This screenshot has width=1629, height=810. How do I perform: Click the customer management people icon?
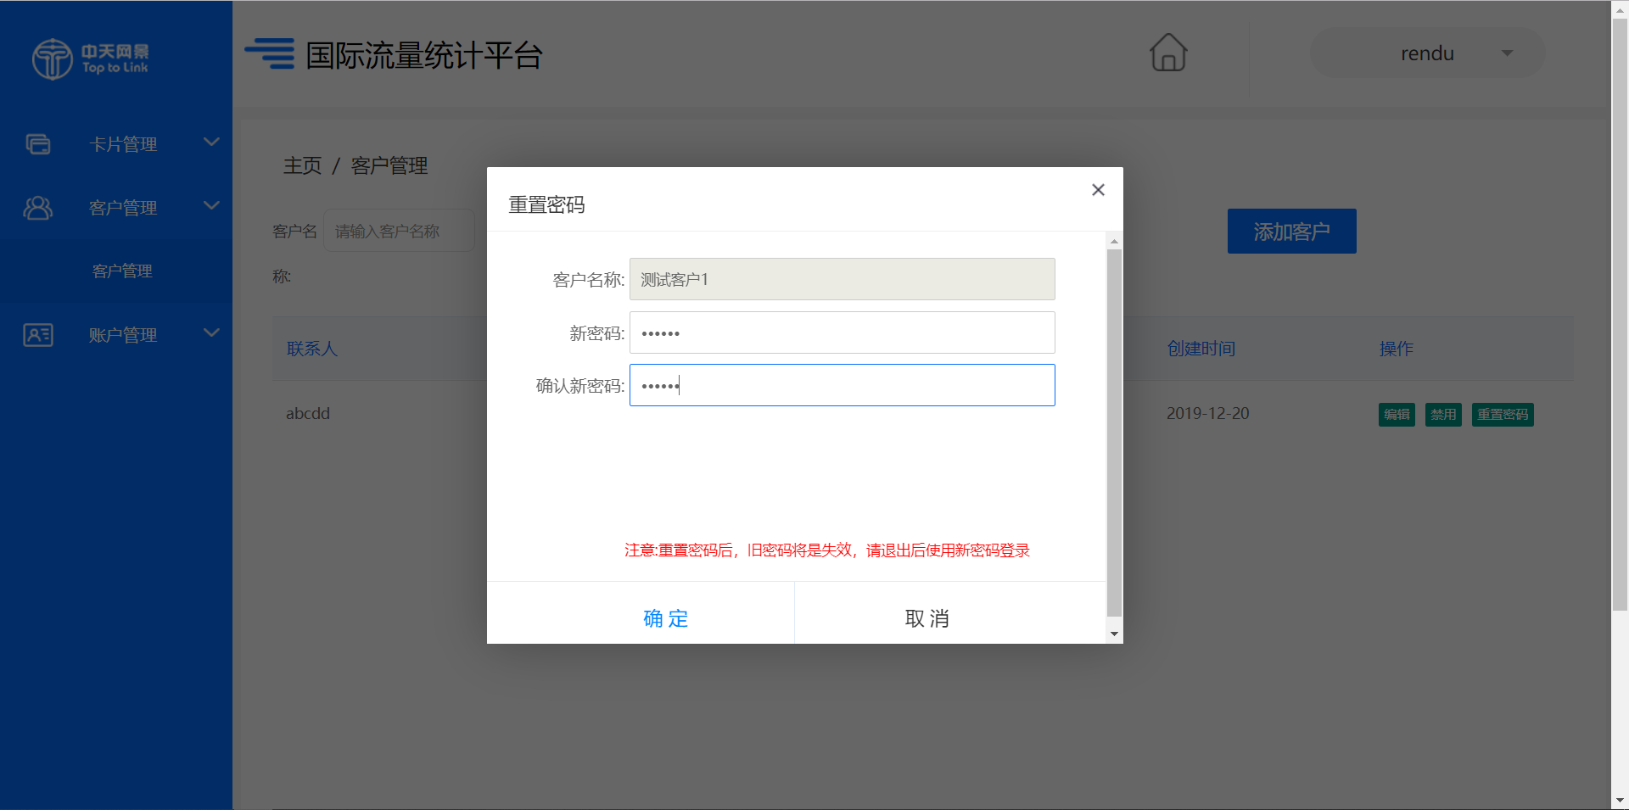(x=38, y=208)
